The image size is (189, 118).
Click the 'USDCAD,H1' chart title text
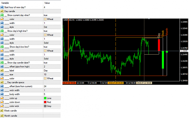[69, 20]
